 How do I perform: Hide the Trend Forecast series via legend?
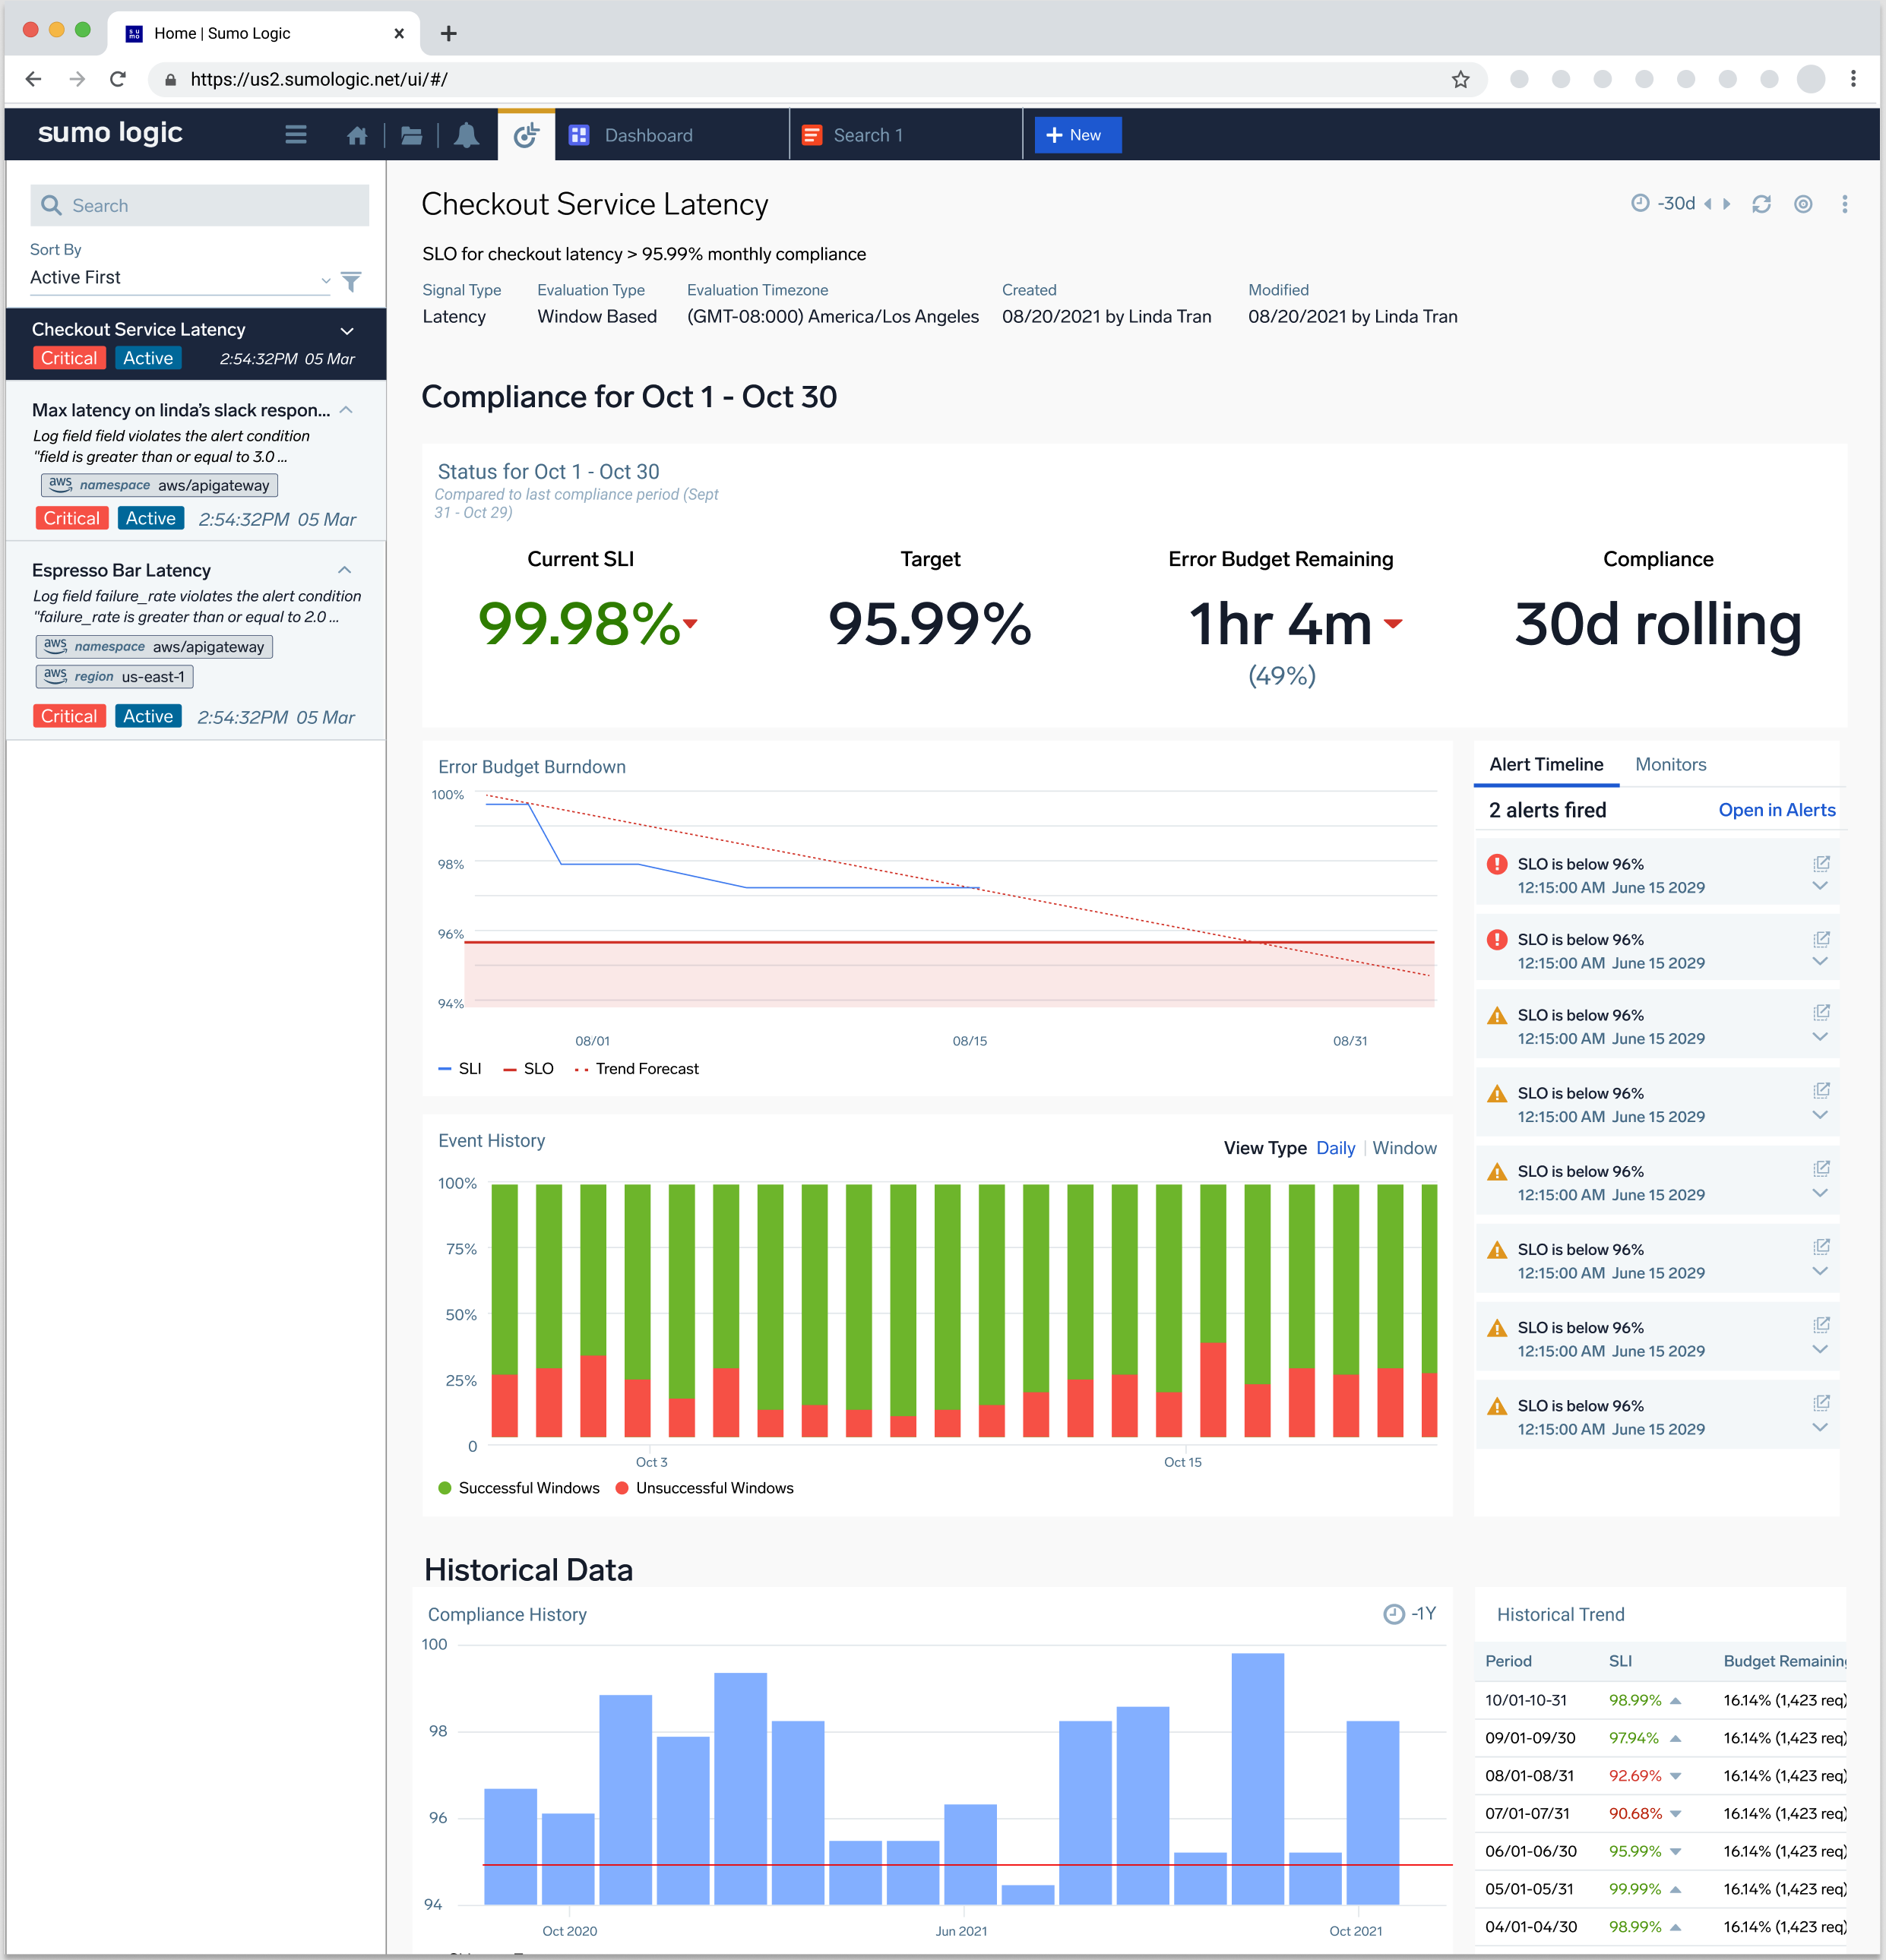click(636, 1068)
